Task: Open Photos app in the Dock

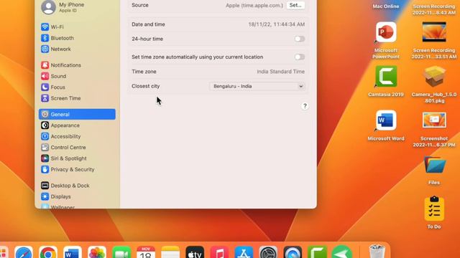Action: point(97,252)
